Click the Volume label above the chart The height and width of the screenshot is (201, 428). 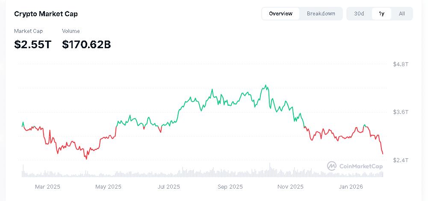point(71,31)
